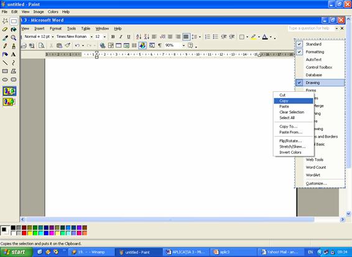The height and width of the screenshot is (257, 352).
Task: Choose Paste in the context menu
Action: [x=294, y=106]
